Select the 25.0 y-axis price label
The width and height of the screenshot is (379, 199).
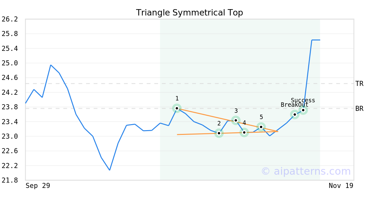click(10, 63)
